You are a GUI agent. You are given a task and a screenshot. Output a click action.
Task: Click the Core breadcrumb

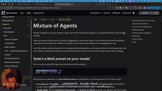click(x=53, y=19)
